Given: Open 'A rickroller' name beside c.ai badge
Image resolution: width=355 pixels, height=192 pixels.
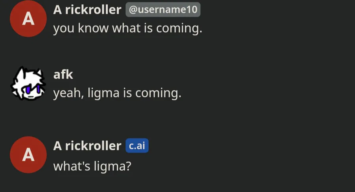Looking at the screenshot, I should coord(87,145).
